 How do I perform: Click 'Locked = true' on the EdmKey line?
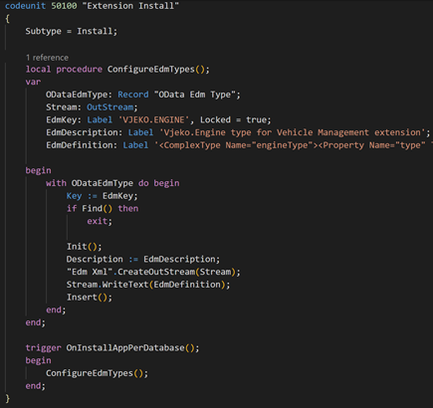[x=234, y=119]
